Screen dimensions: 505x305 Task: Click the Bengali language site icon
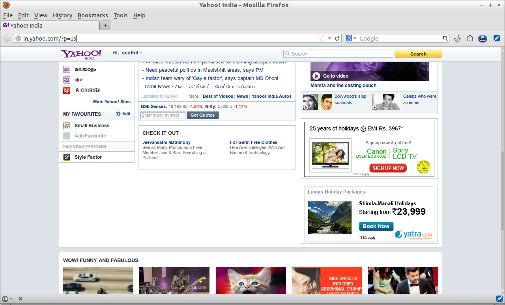pyautogui.click(x=67, y=80)
